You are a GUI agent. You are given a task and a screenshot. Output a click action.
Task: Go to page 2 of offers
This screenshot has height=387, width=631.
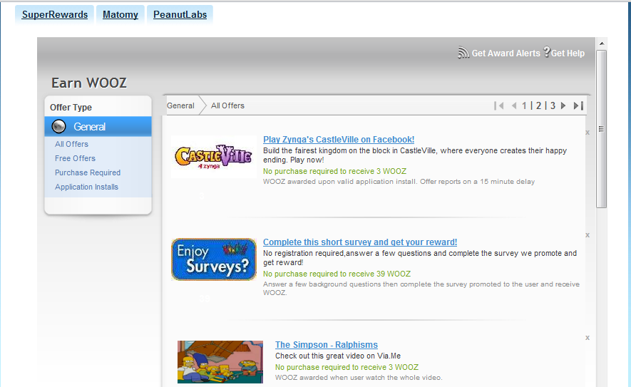[538, 105]
